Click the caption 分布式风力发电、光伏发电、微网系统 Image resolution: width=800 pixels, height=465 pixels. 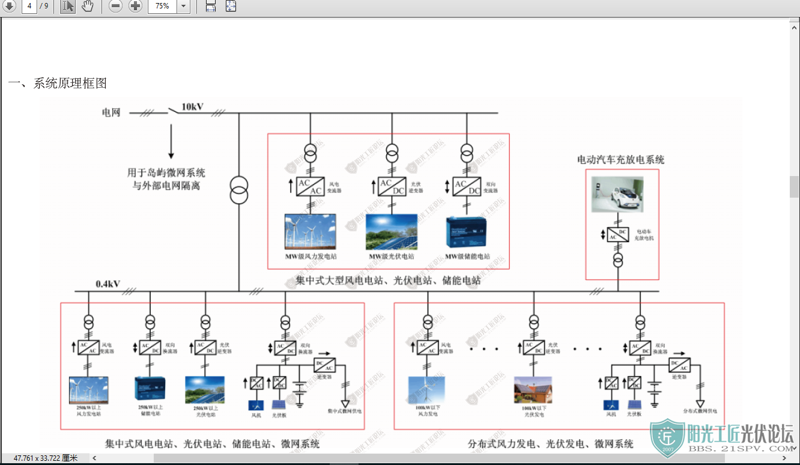tap(551, 444)
